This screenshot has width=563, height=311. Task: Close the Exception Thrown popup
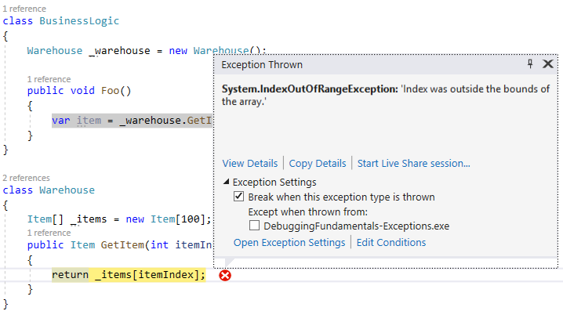pyautogui.click(x=547, y=64)
